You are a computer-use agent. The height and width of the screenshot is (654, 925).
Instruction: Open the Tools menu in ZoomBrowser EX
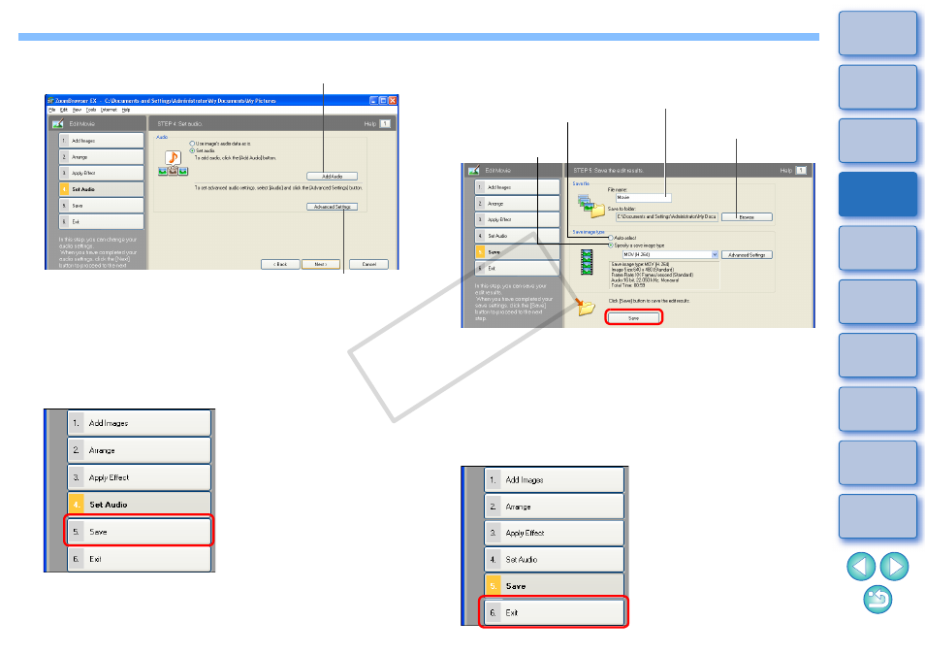(91, 110)
